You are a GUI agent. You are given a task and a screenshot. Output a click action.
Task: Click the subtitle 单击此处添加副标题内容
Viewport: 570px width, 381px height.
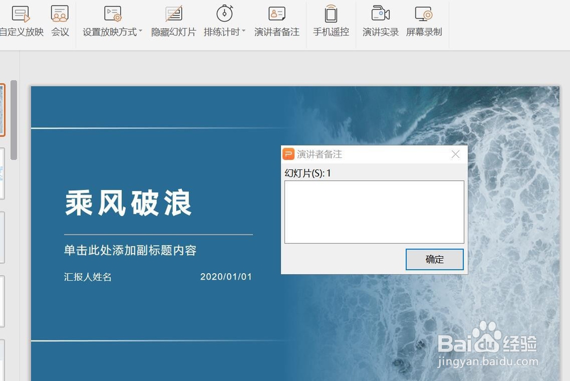pos(130,250)
